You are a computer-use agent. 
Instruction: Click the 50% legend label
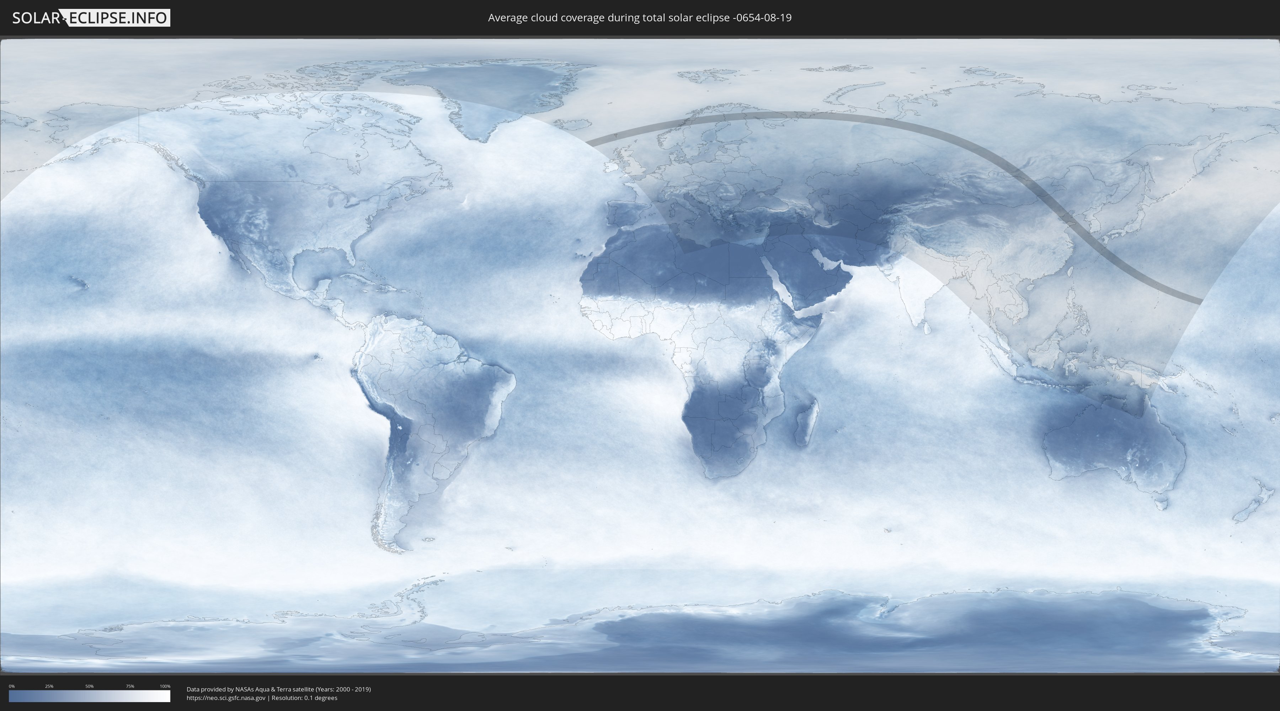tap(90, 686)
